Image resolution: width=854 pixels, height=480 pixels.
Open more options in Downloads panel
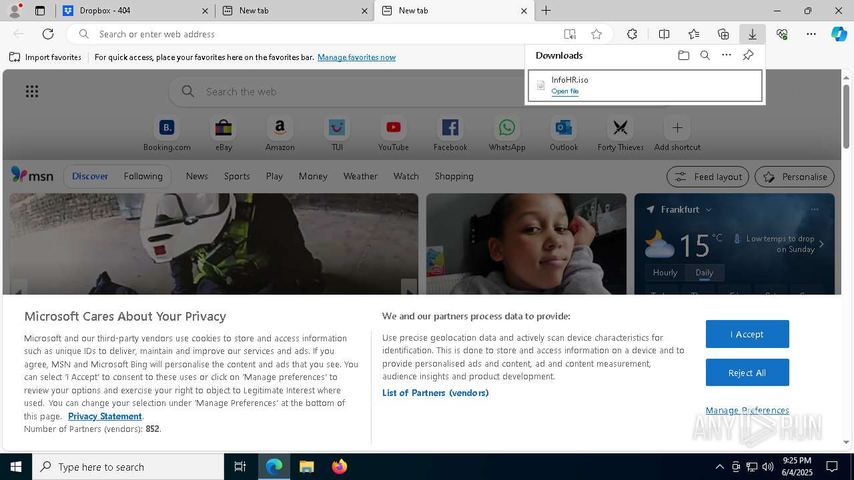727,55
